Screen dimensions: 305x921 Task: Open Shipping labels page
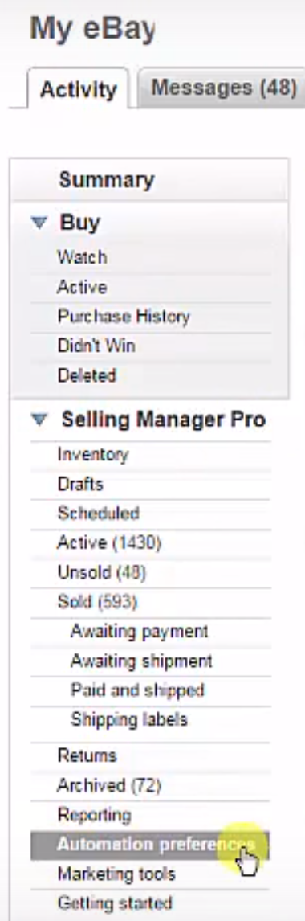(x=129, y=719)
